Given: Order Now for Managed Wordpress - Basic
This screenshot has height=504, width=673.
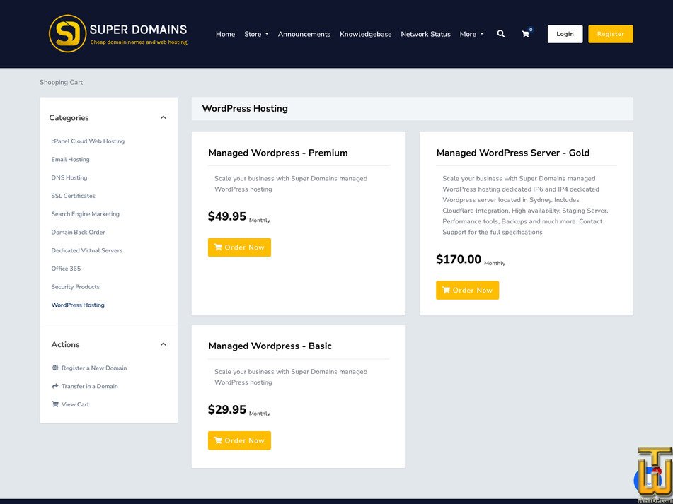Looking at the screenshot, I should coord(239,440).
